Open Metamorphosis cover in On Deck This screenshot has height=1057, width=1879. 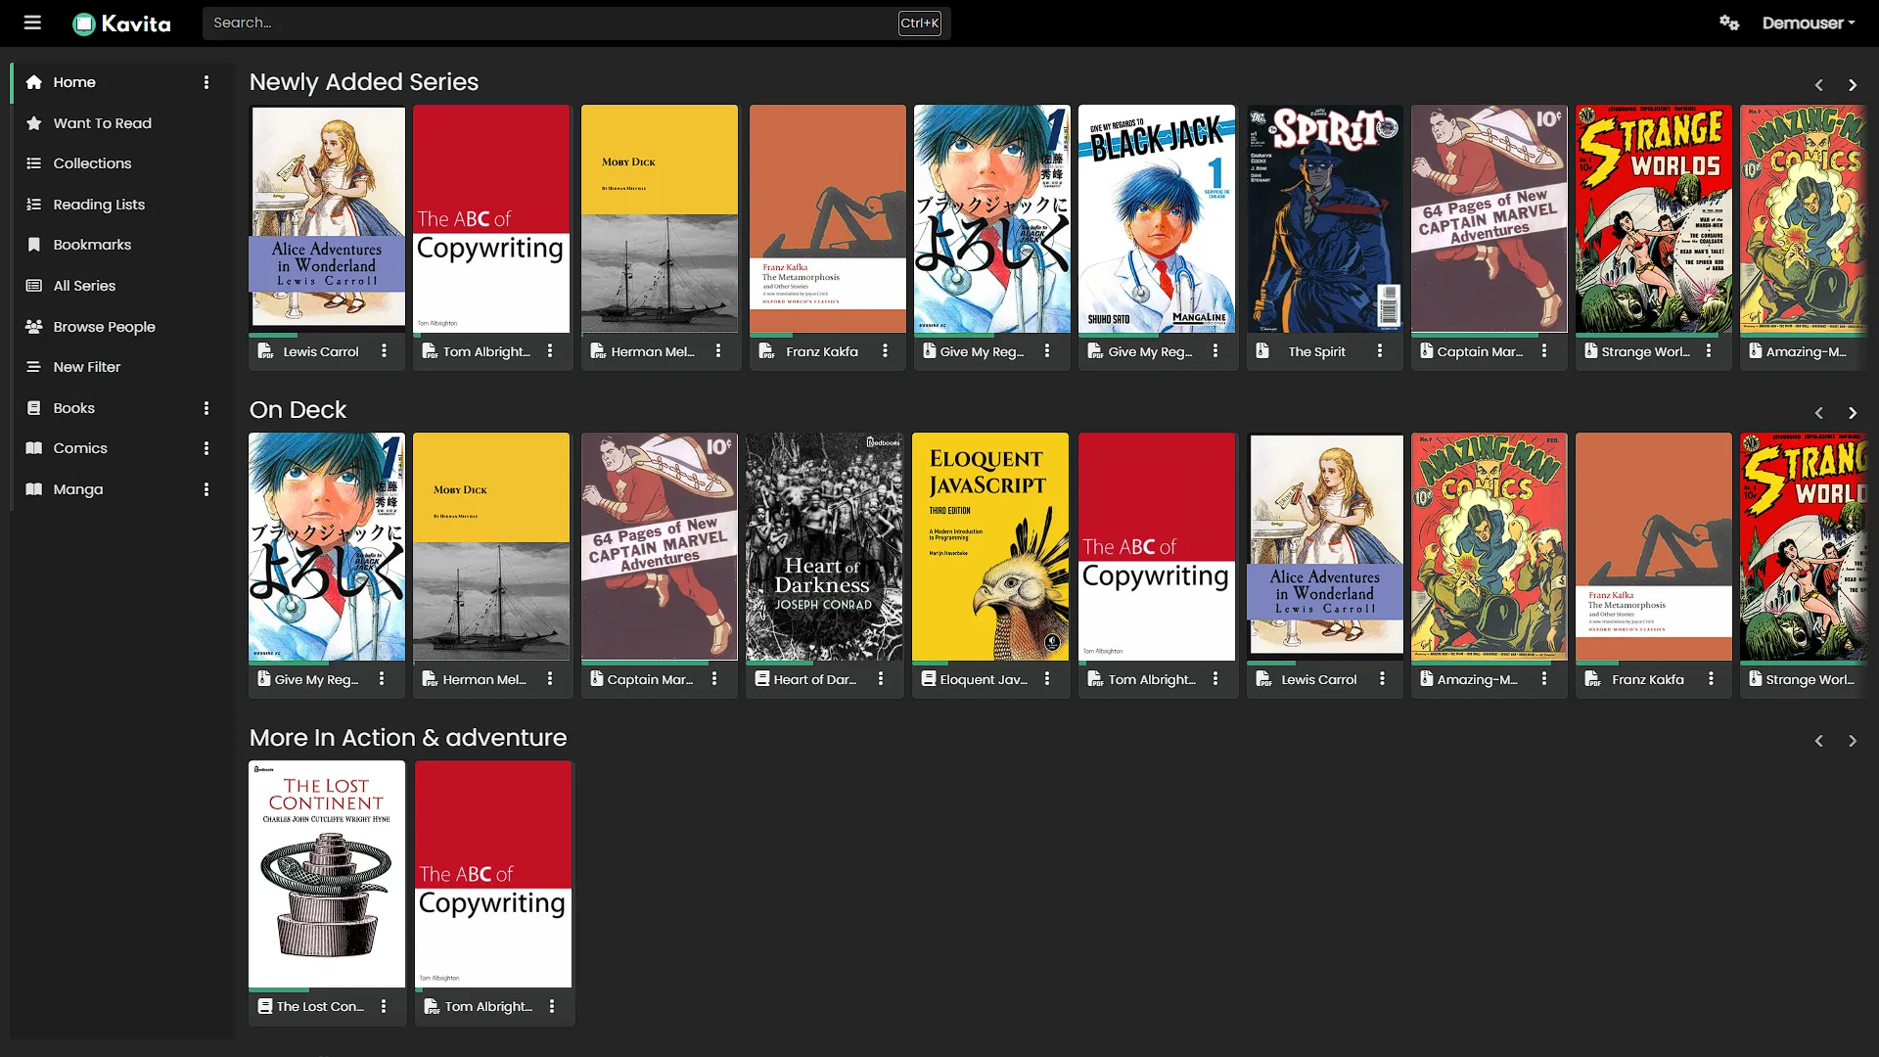click(x=1654, y=546)
